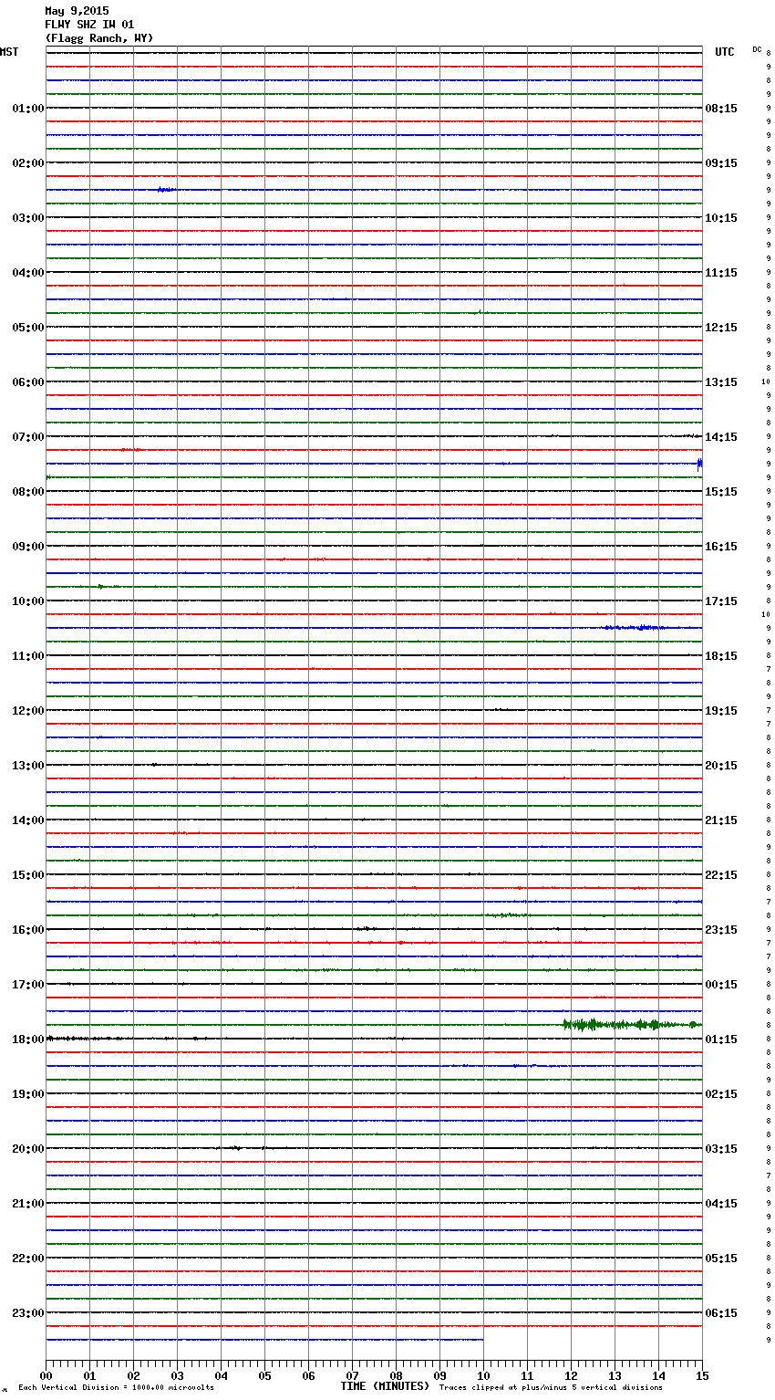This screenshot has height=1400, width=775.
Task: Click the 14:15 UTC time label
Action: point(721,437)
